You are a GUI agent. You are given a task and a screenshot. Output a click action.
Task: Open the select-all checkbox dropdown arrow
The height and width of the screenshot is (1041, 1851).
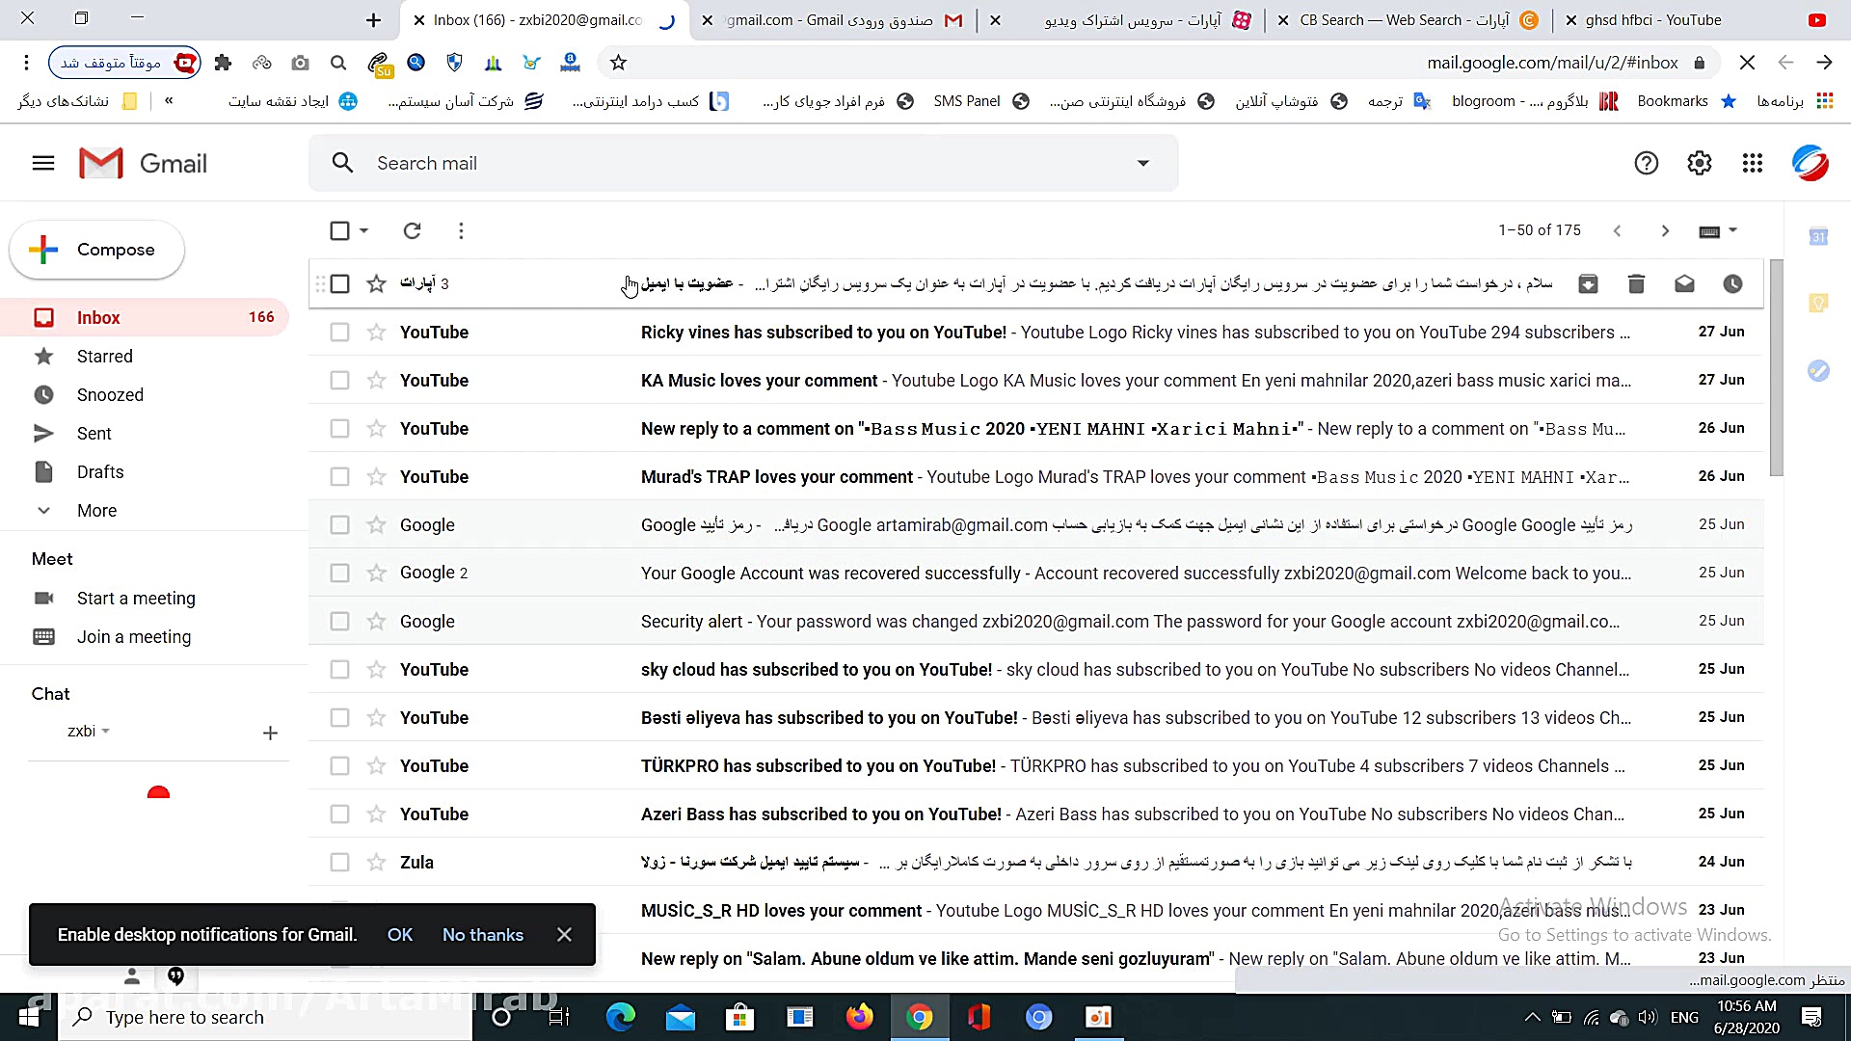point(363,230)
